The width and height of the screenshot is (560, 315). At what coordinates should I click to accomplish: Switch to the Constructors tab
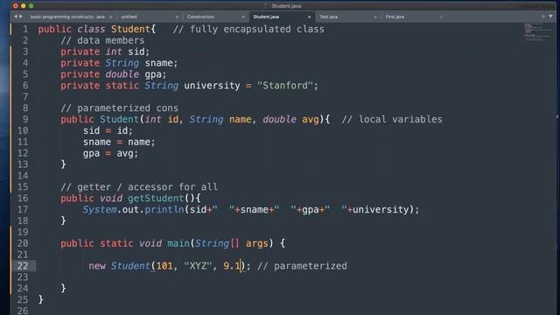(200, 17)
